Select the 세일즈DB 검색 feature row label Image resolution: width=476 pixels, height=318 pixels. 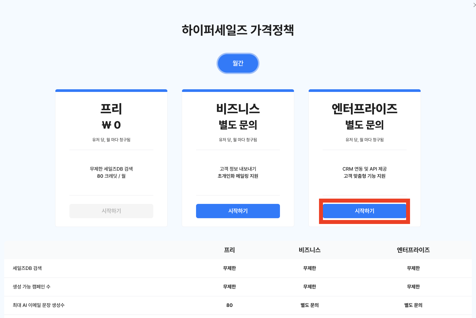coord(27,268)
